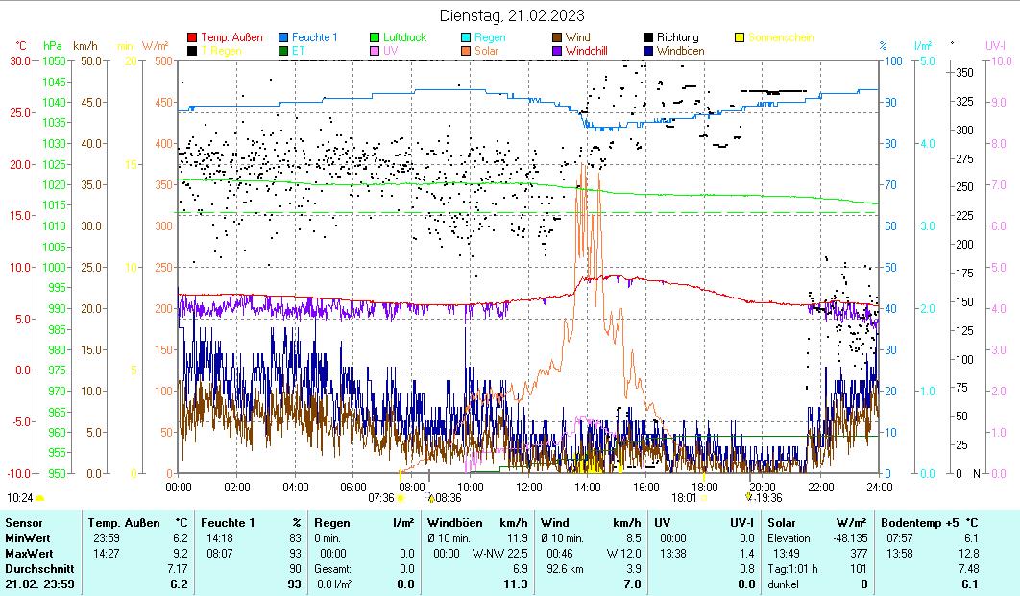
Task: Click the dark blue Windböen legend square
Action: point(648,50)
